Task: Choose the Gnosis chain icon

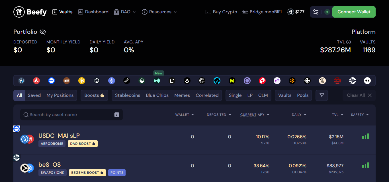Action: click(x=142, y=81)
